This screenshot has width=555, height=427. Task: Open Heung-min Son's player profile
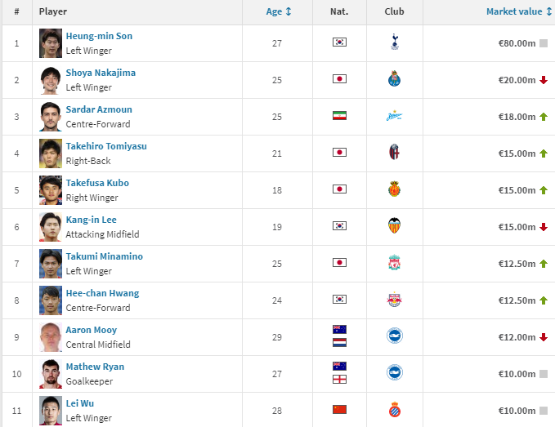pos(99,36)
